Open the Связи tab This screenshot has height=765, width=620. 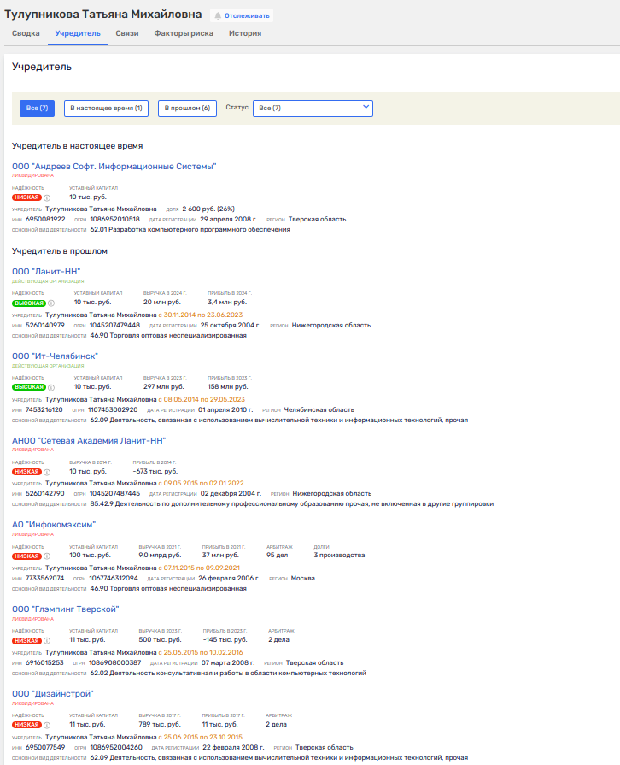[127, 33]
